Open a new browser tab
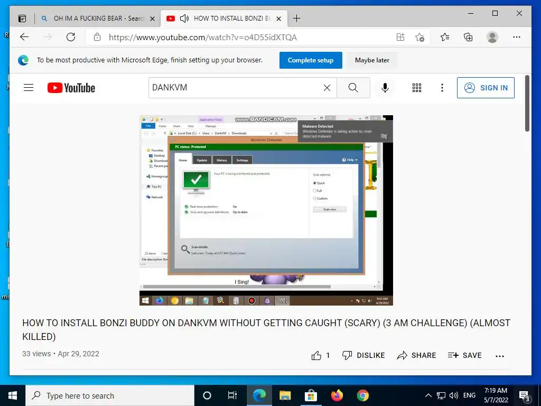The image size is (541, 406). point(296,19)
